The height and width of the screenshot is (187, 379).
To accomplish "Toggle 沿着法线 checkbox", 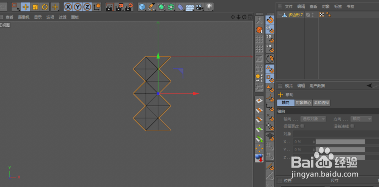I will pos(352,126).
